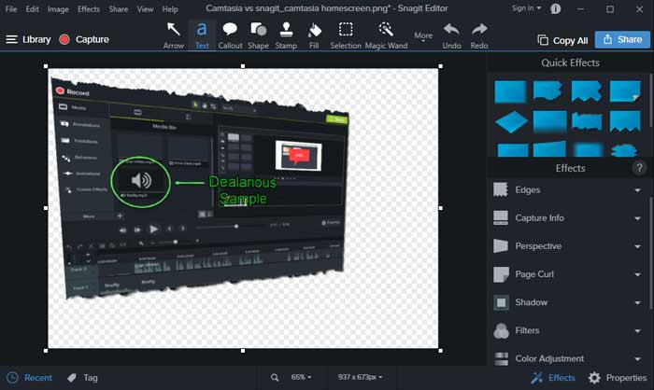Expand the Color Adjustment options
This screenshot has width=654, height=390.
coord(638,359)
